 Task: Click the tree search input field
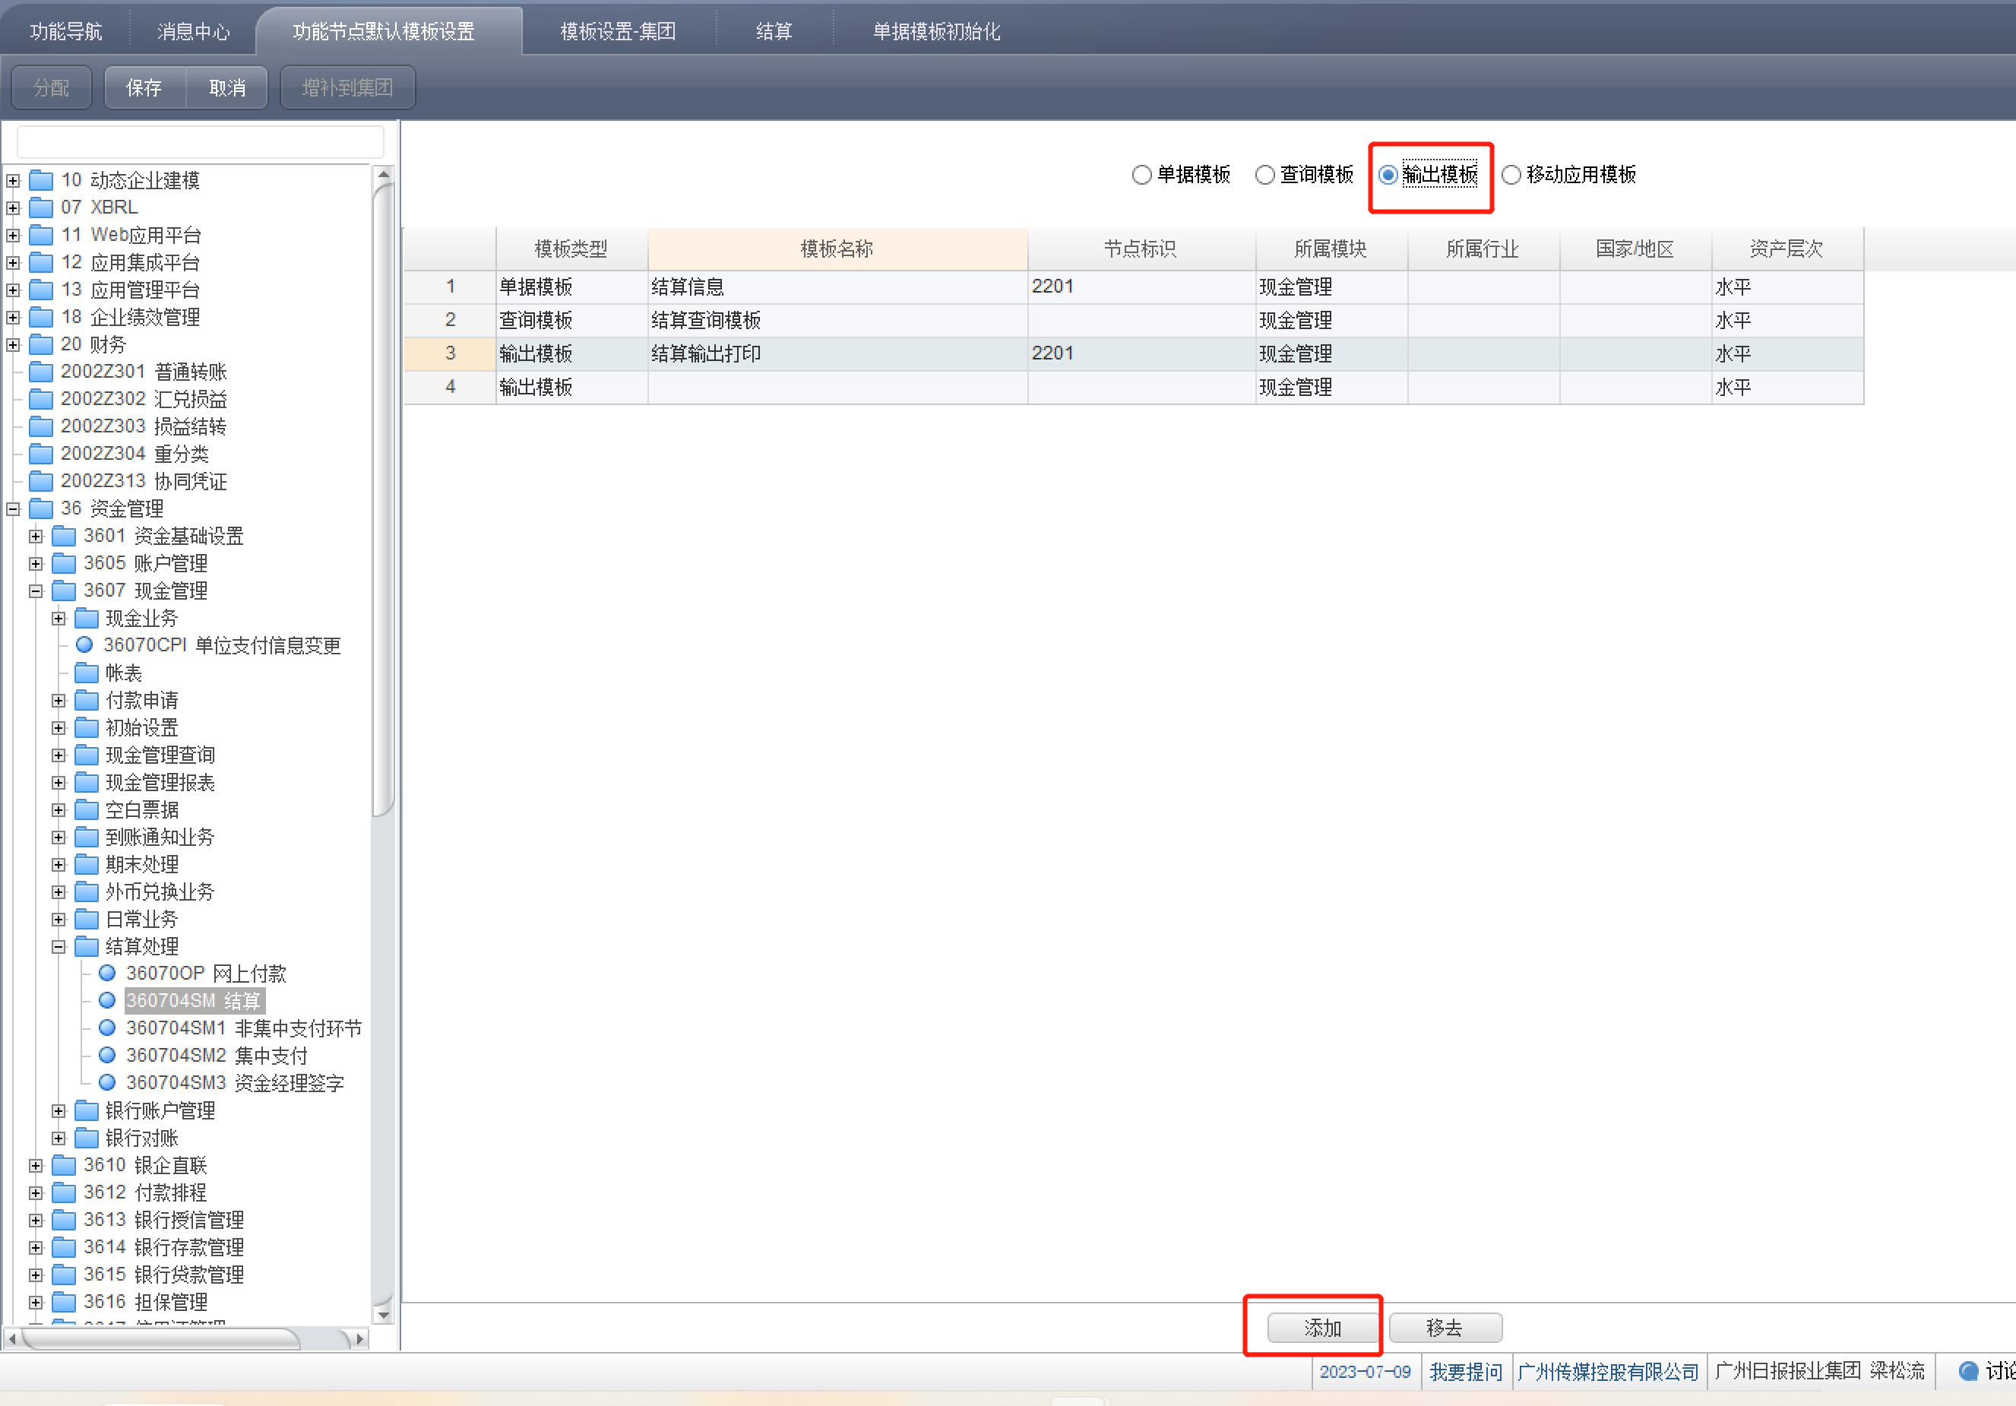coord(200,141)
